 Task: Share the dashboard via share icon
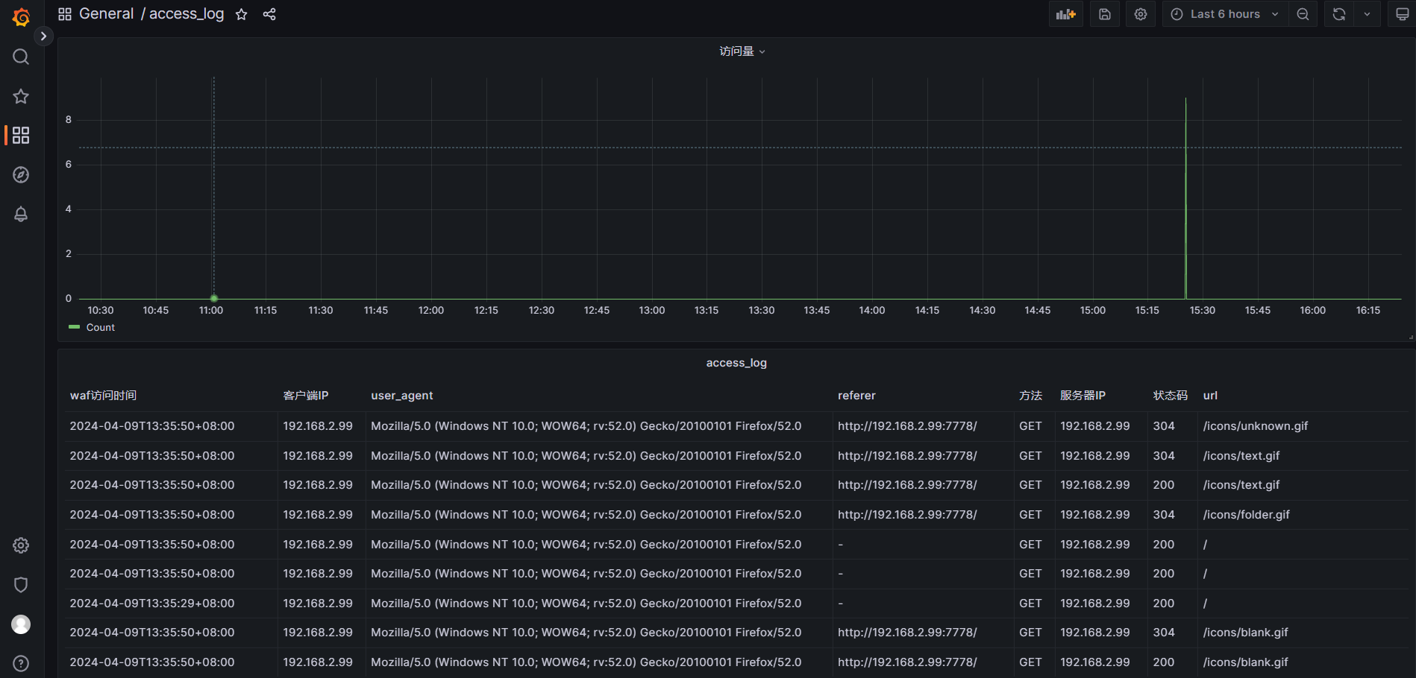tap(269, 14)
